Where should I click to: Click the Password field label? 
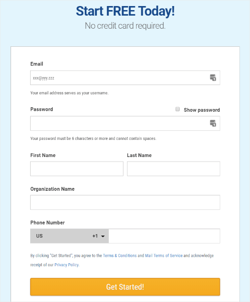pyautogui.click(x=42, y=109)
